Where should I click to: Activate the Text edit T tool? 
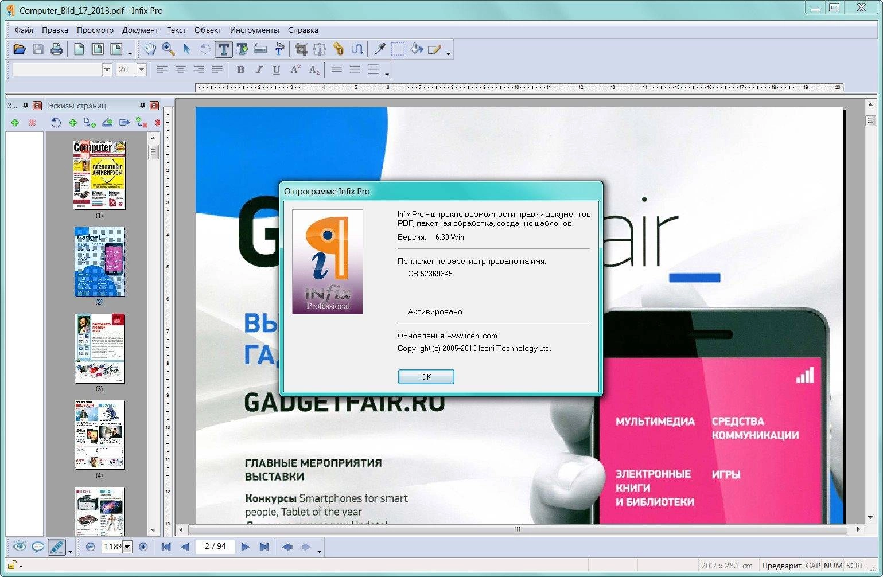pyautogui.click(x=224, y=49)
